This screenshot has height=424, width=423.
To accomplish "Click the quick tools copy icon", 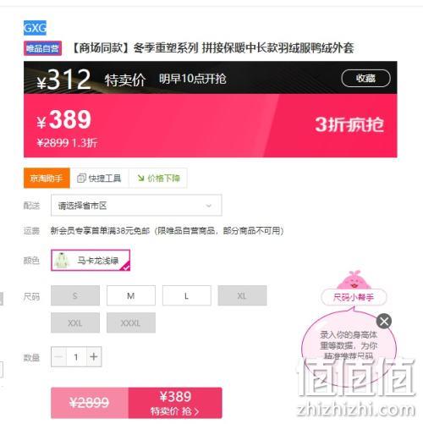I will point(81,178).
